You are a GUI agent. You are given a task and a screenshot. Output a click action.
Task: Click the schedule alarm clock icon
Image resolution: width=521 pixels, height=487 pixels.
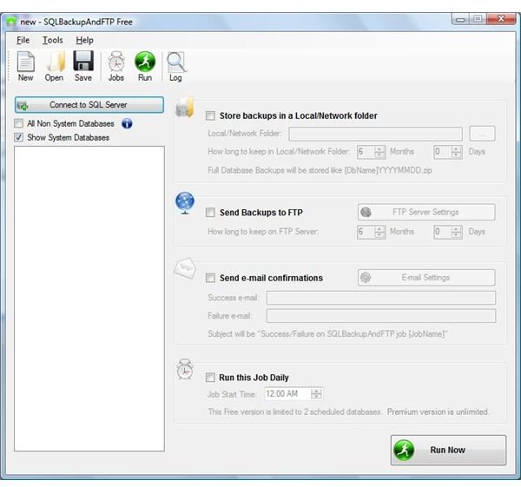(x=185, y=370)
